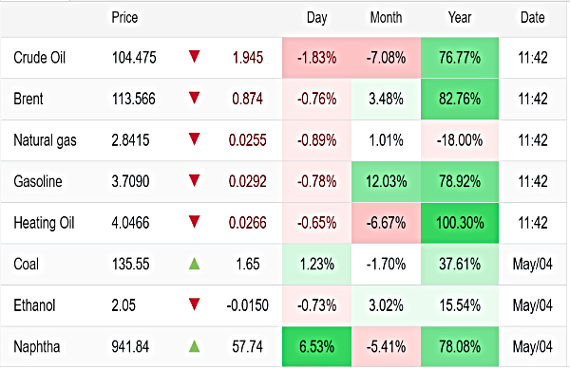The image size is (570, 368).
Task: Select Coal price 135.55
Action: click(x=130, y=264)
